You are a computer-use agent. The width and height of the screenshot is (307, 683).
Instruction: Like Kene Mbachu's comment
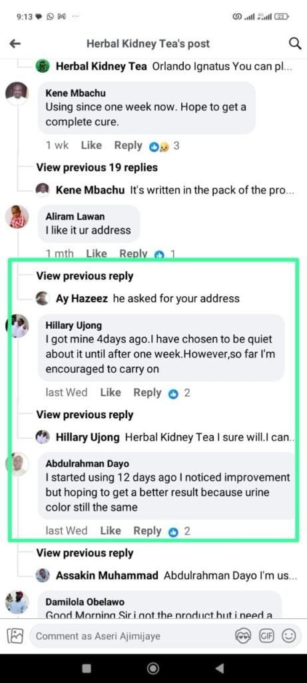point(91,145)
